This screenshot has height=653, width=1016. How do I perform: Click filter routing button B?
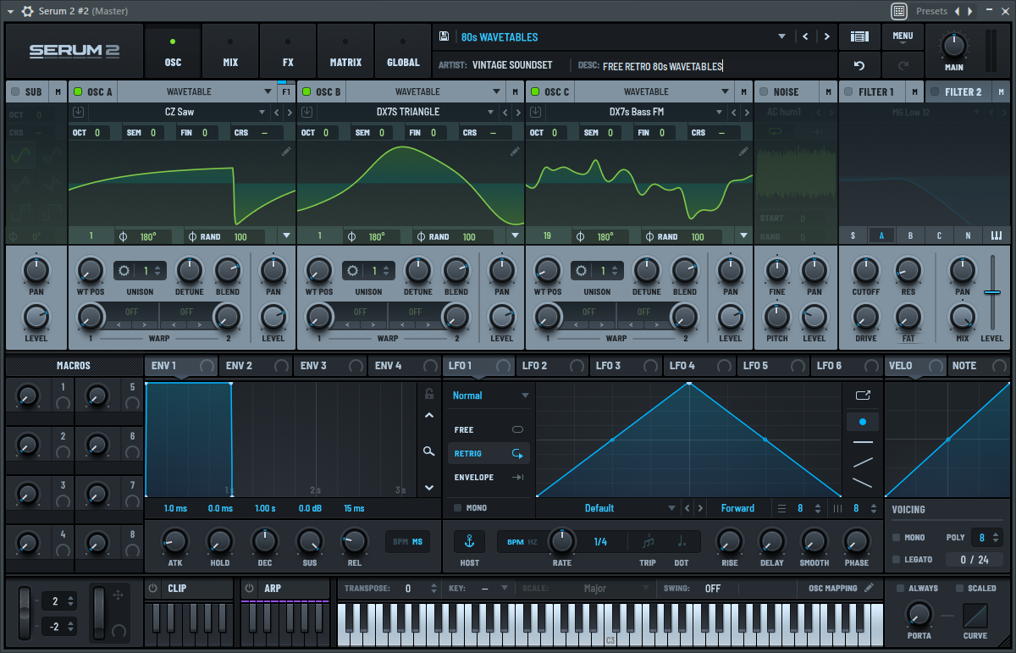(910, 235)
